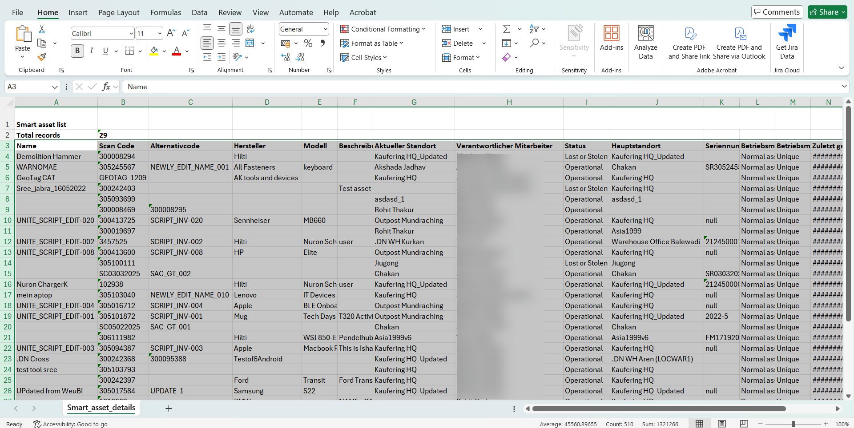The width and height of the screenshot is (854, 428).
Task: Select the Smart_asset_details sheet tab
Action: click(101, 408)
